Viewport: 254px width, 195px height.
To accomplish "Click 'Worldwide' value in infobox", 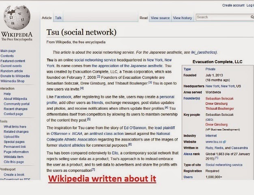I will coord(213,92).
